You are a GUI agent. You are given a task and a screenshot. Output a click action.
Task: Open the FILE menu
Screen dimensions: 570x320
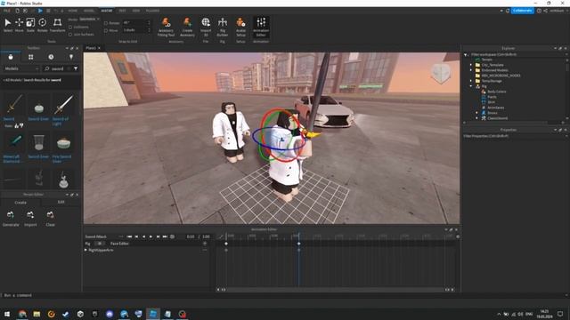pos(7,11)
